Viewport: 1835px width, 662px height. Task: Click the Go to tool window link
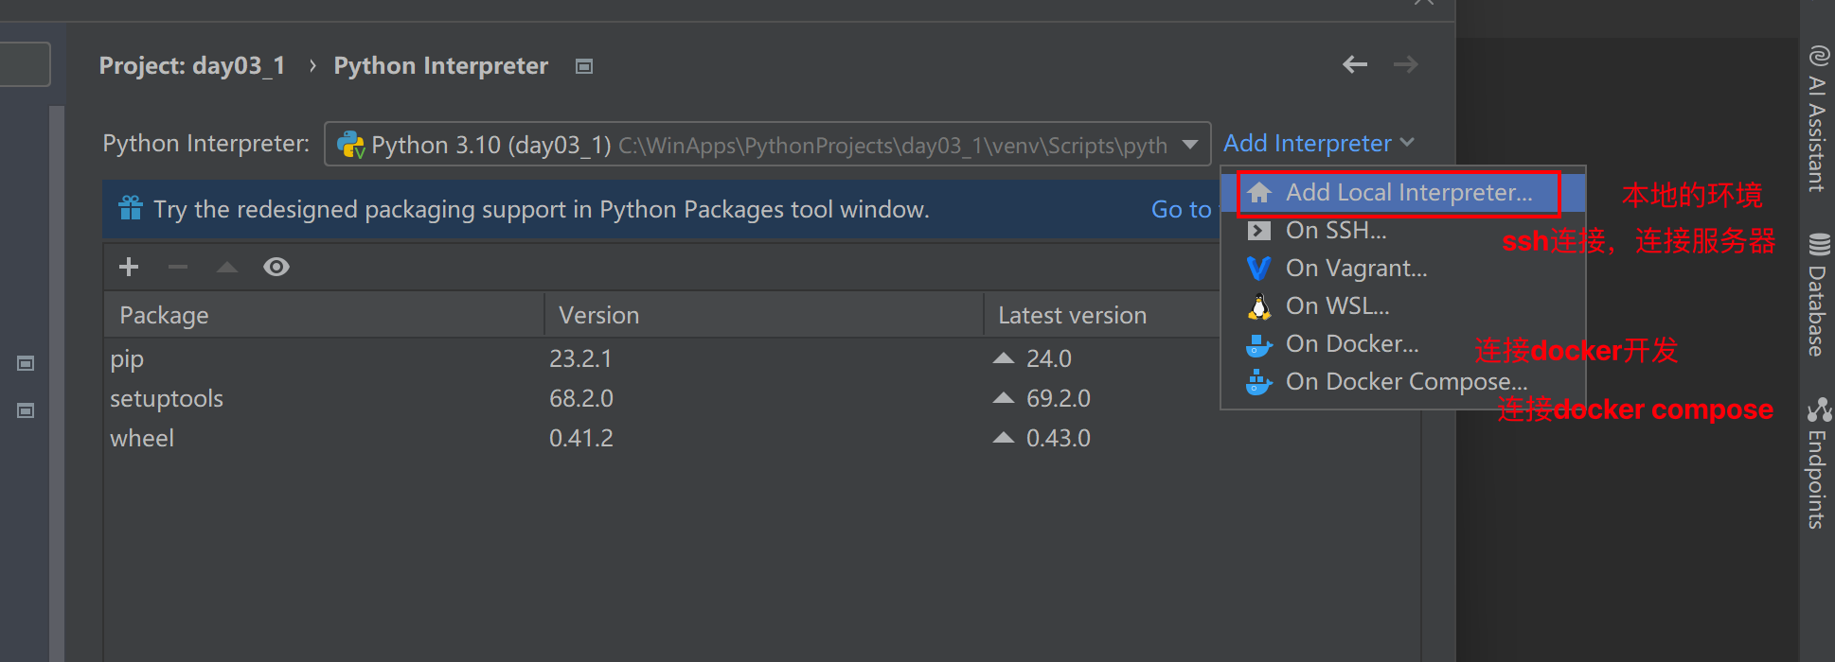click(x=1181, y=210)
